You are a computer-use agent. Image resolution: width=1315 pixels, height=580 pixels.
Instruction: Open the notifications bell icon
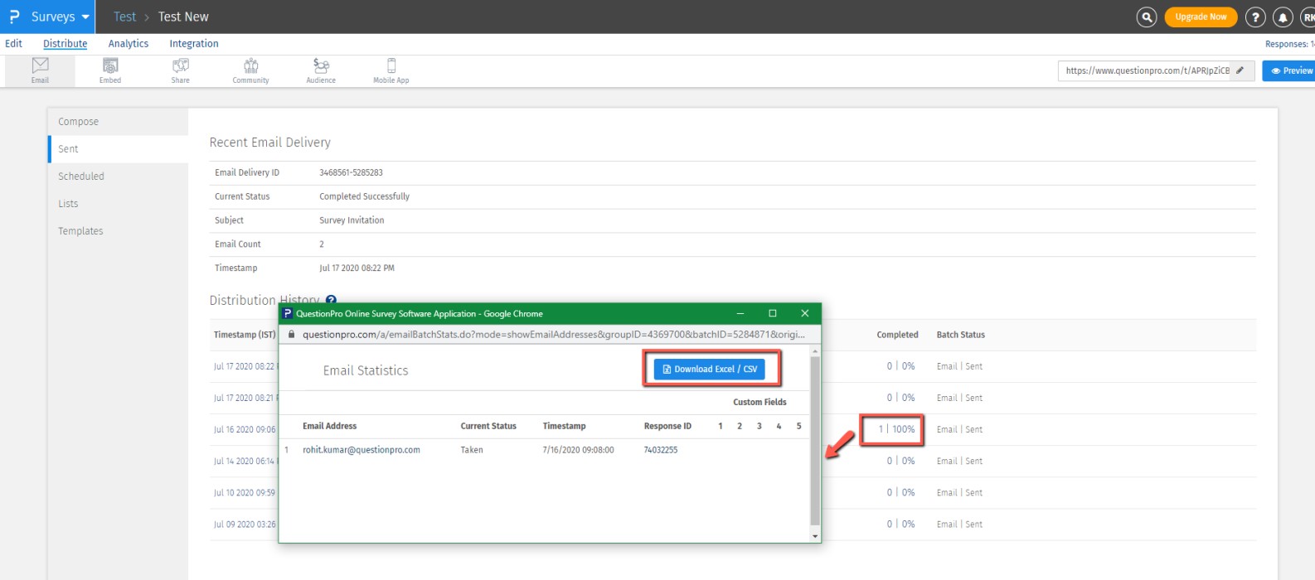pyautogui.click(x=1282, y=17)
